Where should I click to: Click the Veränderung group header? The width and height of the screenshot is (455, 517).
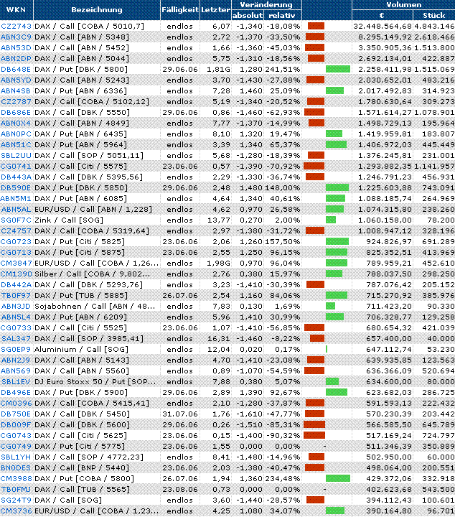tap(266, 4)
